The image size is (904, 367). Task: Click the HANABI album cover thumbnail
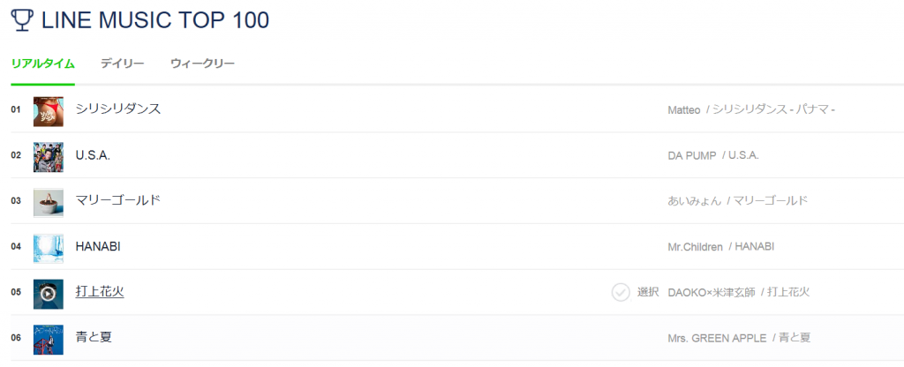[48, 248]
